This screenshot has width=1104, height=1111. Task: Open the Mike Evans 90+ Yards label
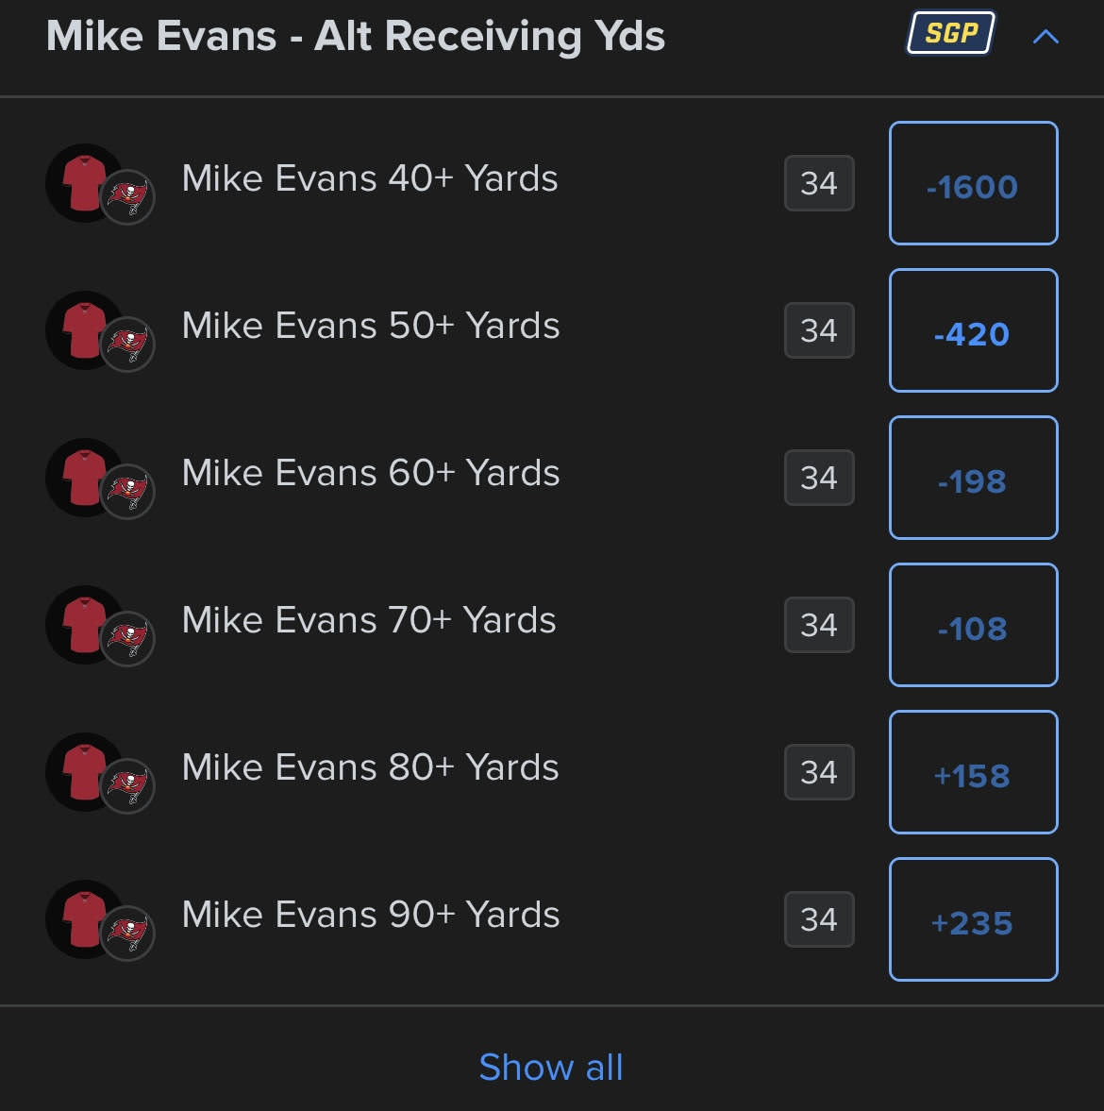371,915
